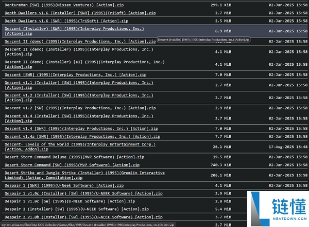Select the 17-Aug-2025 15:48 date
The image size is (309, 227).
(x=288, y=147)
